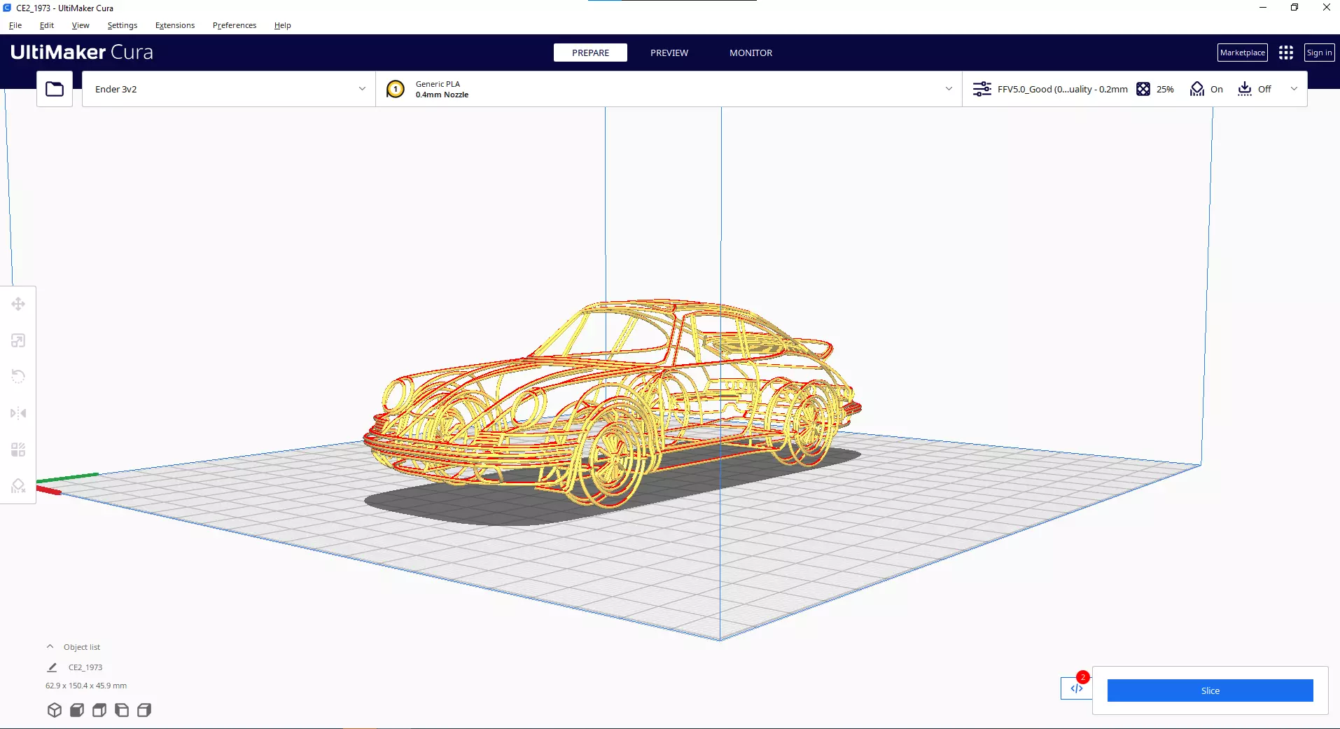Screen dimensions: 1340x729
Task: Select the Support Blocker tool
Action: tap(18, 486)
